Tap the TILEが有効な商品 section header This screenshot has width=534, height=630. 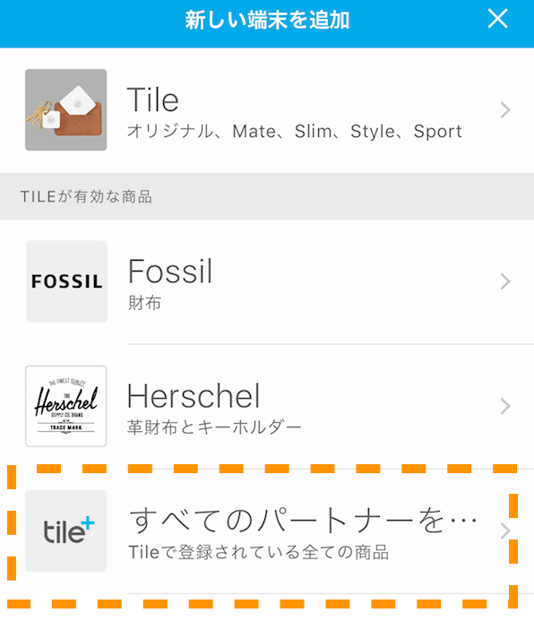(x=86, y=196)
